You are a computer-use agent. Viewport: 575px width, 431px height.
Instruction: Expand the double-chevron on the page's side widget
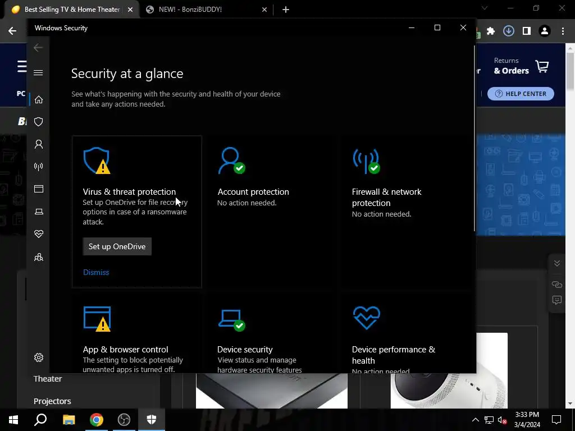pyautogui.click(x=557, y=264)
